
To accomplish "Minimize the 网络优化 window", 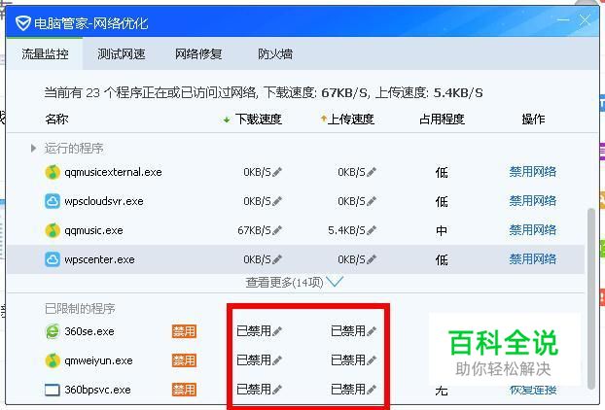I will (x=563, y=20).
